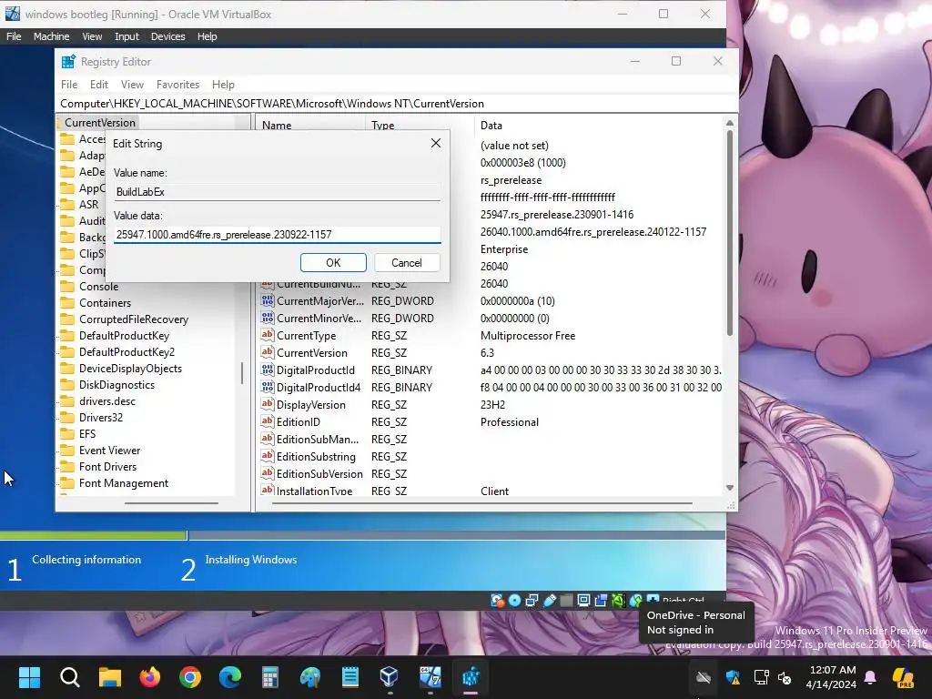Viewport: 932px width, 699px height.
Task: Click the Containers folder icon in tree
Action: coord(67,302)
